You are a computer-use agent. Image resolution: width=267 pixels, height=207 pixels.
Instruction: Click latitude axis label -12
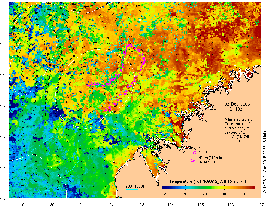tap(3, 12)
